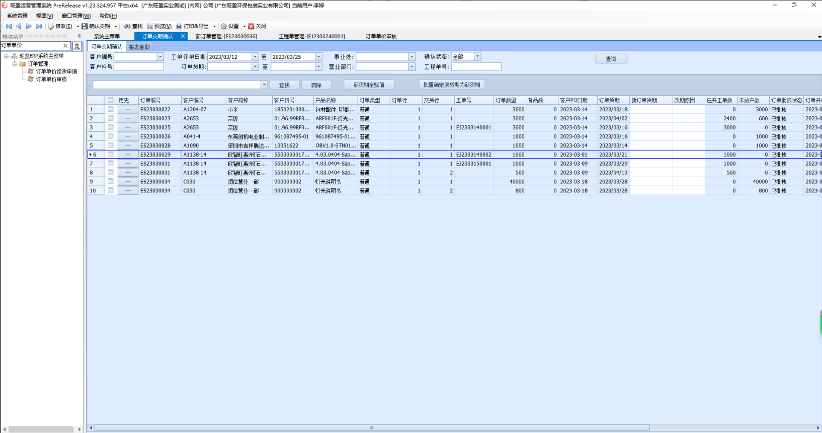Check row 2 checkbox ES23030023
Viewport: 822px width, 433px height.
[111, 118]
